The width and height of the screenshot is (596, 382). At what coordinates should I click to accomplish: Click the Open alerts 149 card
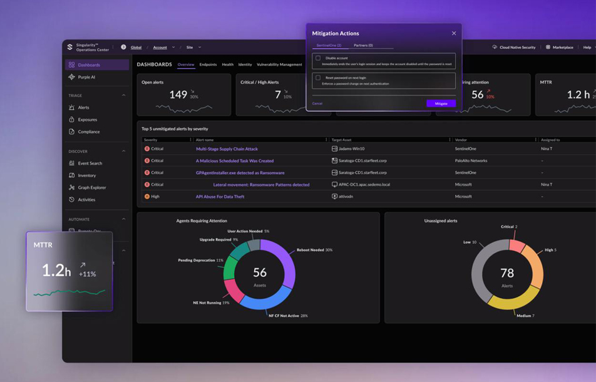[184, 95]
